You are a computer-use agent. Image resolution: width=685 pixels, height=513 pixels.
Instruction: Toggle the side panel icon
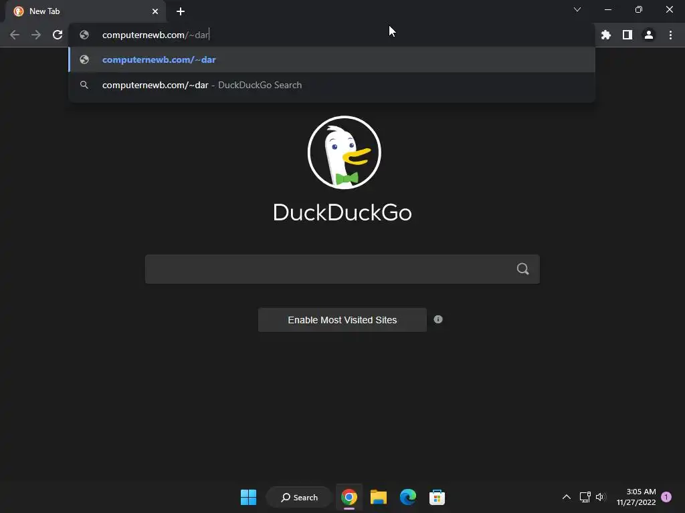pyautogui.click(x=627, y=35)
